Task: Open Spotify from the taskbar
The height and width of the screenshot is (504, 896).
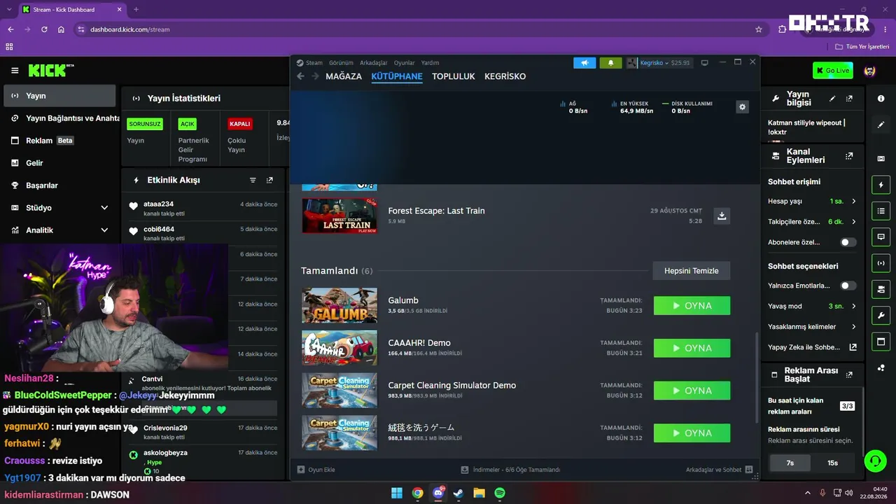Action: pos(500,493)
